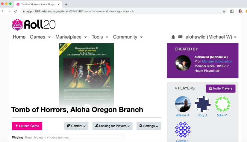
Task: Click the Roll20 logo
Action: (x=34, y=25)
